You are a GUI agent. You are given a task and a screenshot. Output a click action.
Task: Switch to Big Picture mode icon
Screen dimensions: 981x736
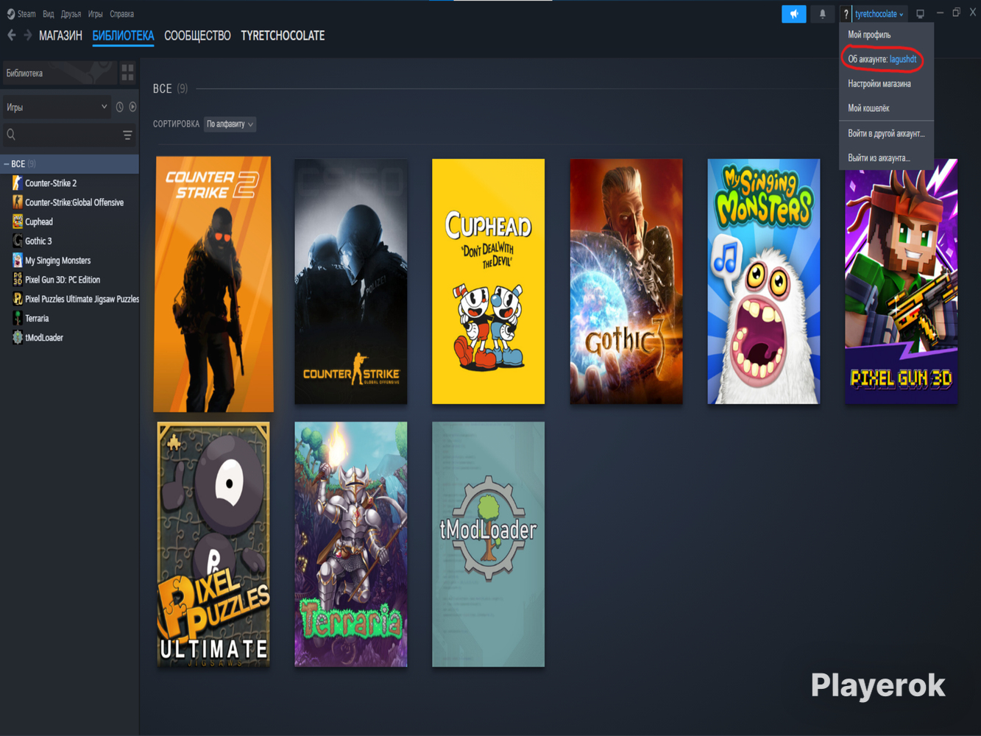pos(920,14)
